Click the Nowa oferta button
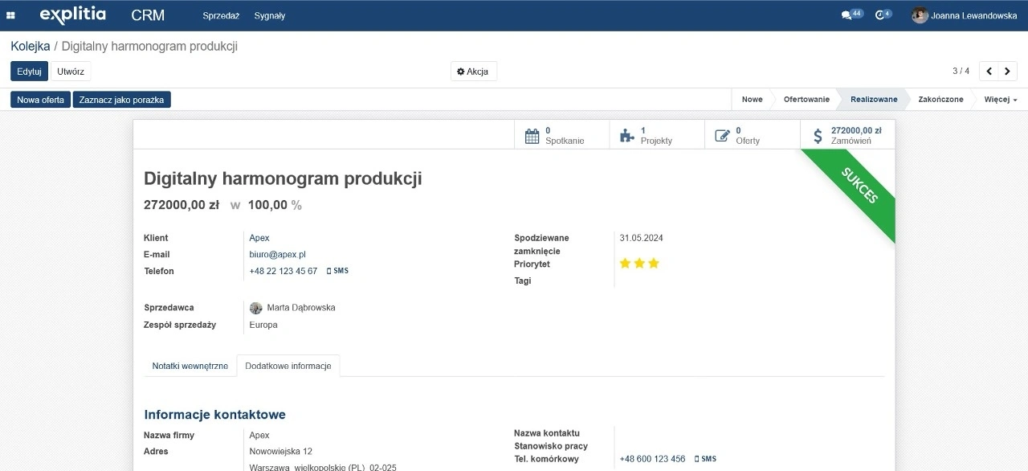This screenshot has height=471, width=1028. point(41,100)
